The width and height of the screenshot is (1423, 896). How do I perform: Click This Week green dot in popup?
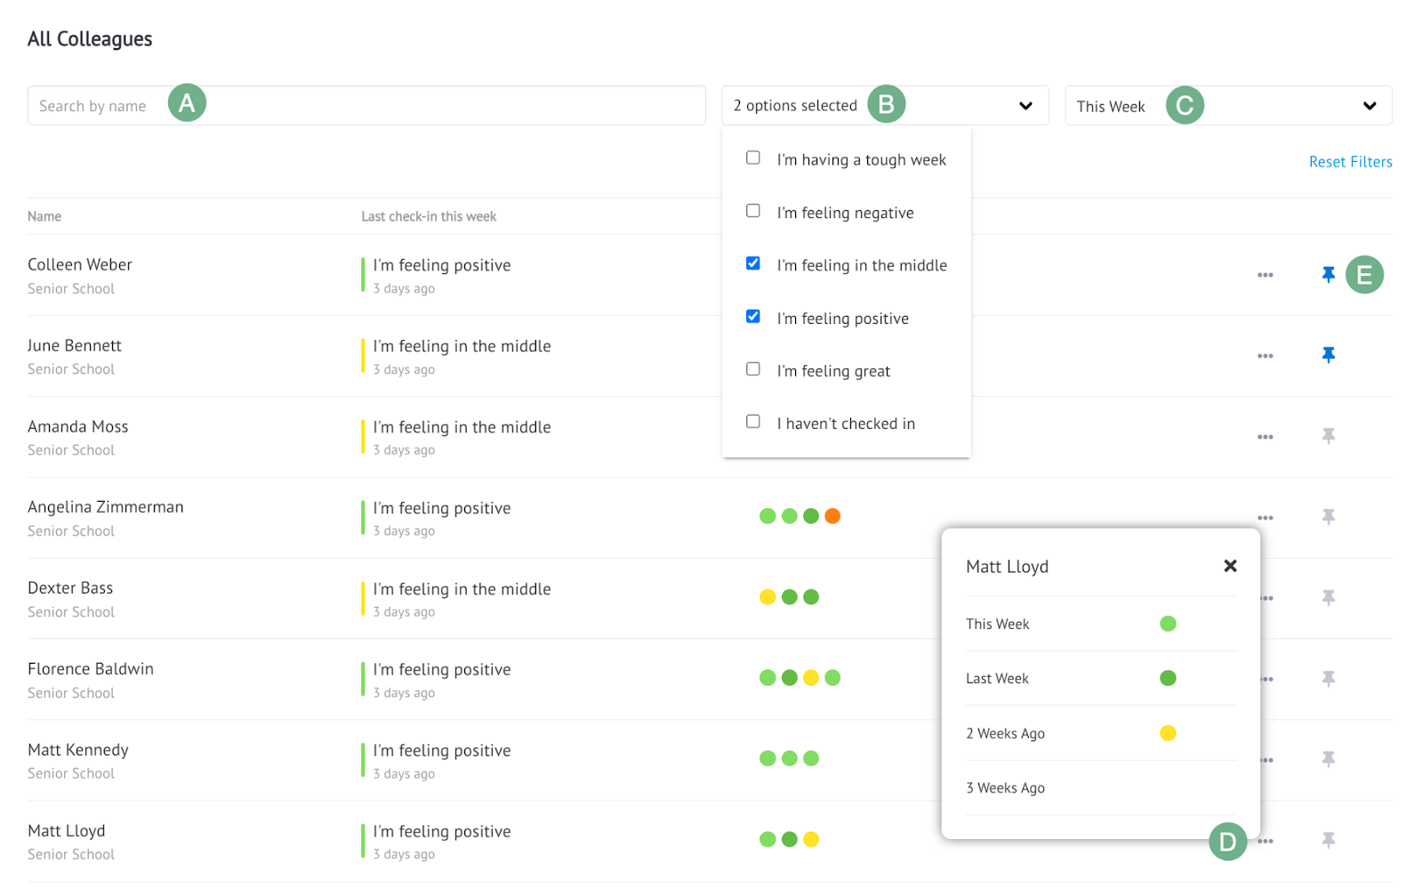click(x=1168, y=624)
